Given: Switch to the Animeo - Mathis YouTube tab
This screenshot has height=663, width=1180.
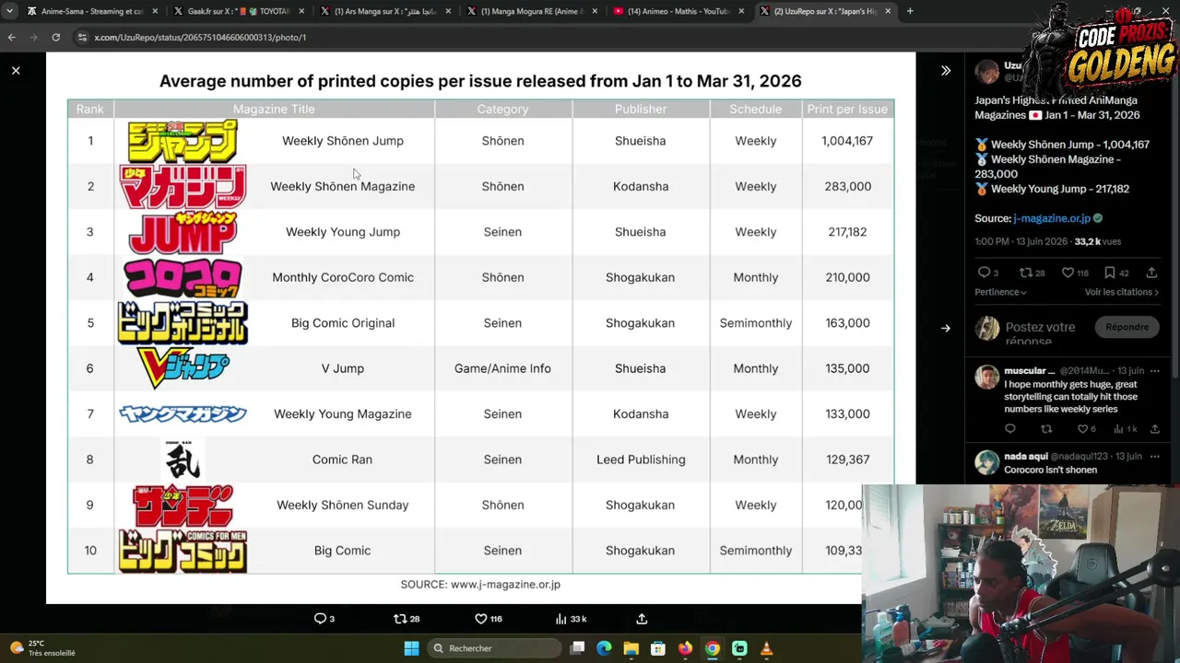Looking at the screenshot, I should 678,11.
